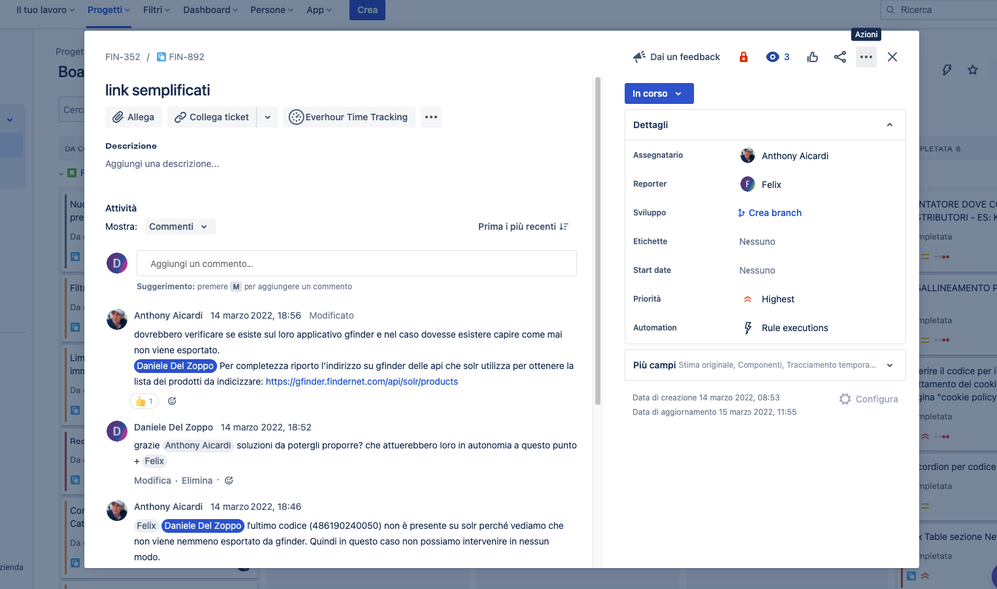Click the FIN-352 breadcrumb link
Image resolution: width=997 pixels, height=589 pixels.
(x=122, y=57)
